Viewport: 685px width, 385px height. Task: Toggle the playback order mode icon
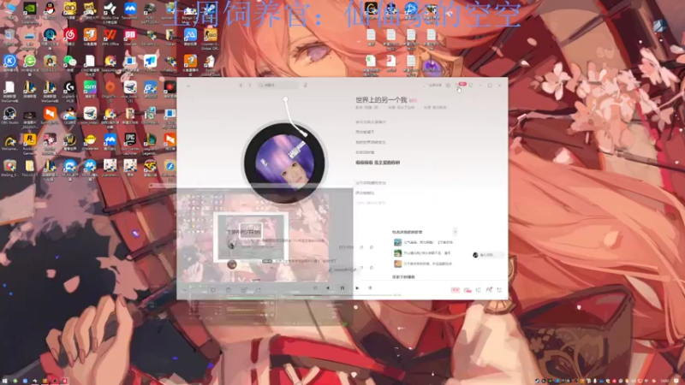[315, 288]
